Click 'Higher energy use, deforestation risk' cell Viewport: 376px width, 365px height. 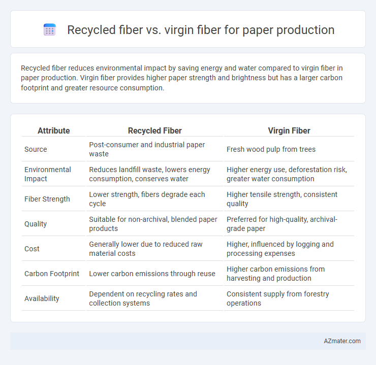[x=289, y=174]
